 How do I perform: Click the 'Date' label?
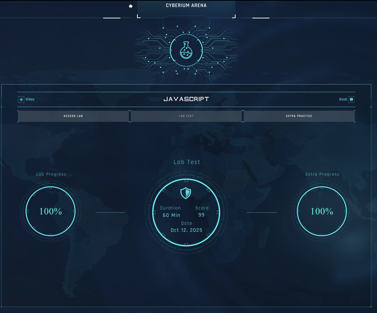tap(186, 223)
